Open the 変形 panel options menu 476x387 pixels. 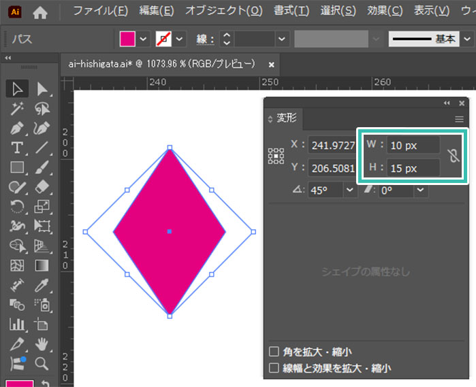coord(459,119)
